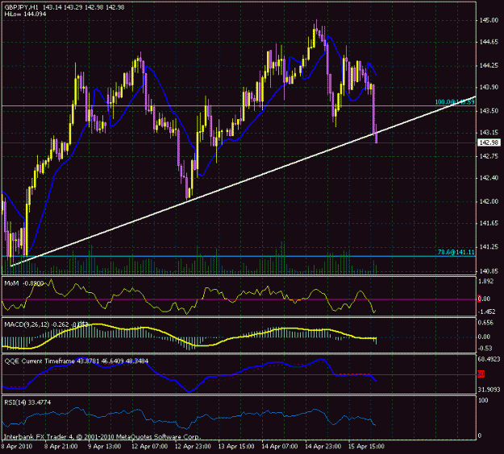Viewport: 504px width, 454px height.
Task: Click the 8 Apr 2010 time axis label
Action: (x=17, y=446)
